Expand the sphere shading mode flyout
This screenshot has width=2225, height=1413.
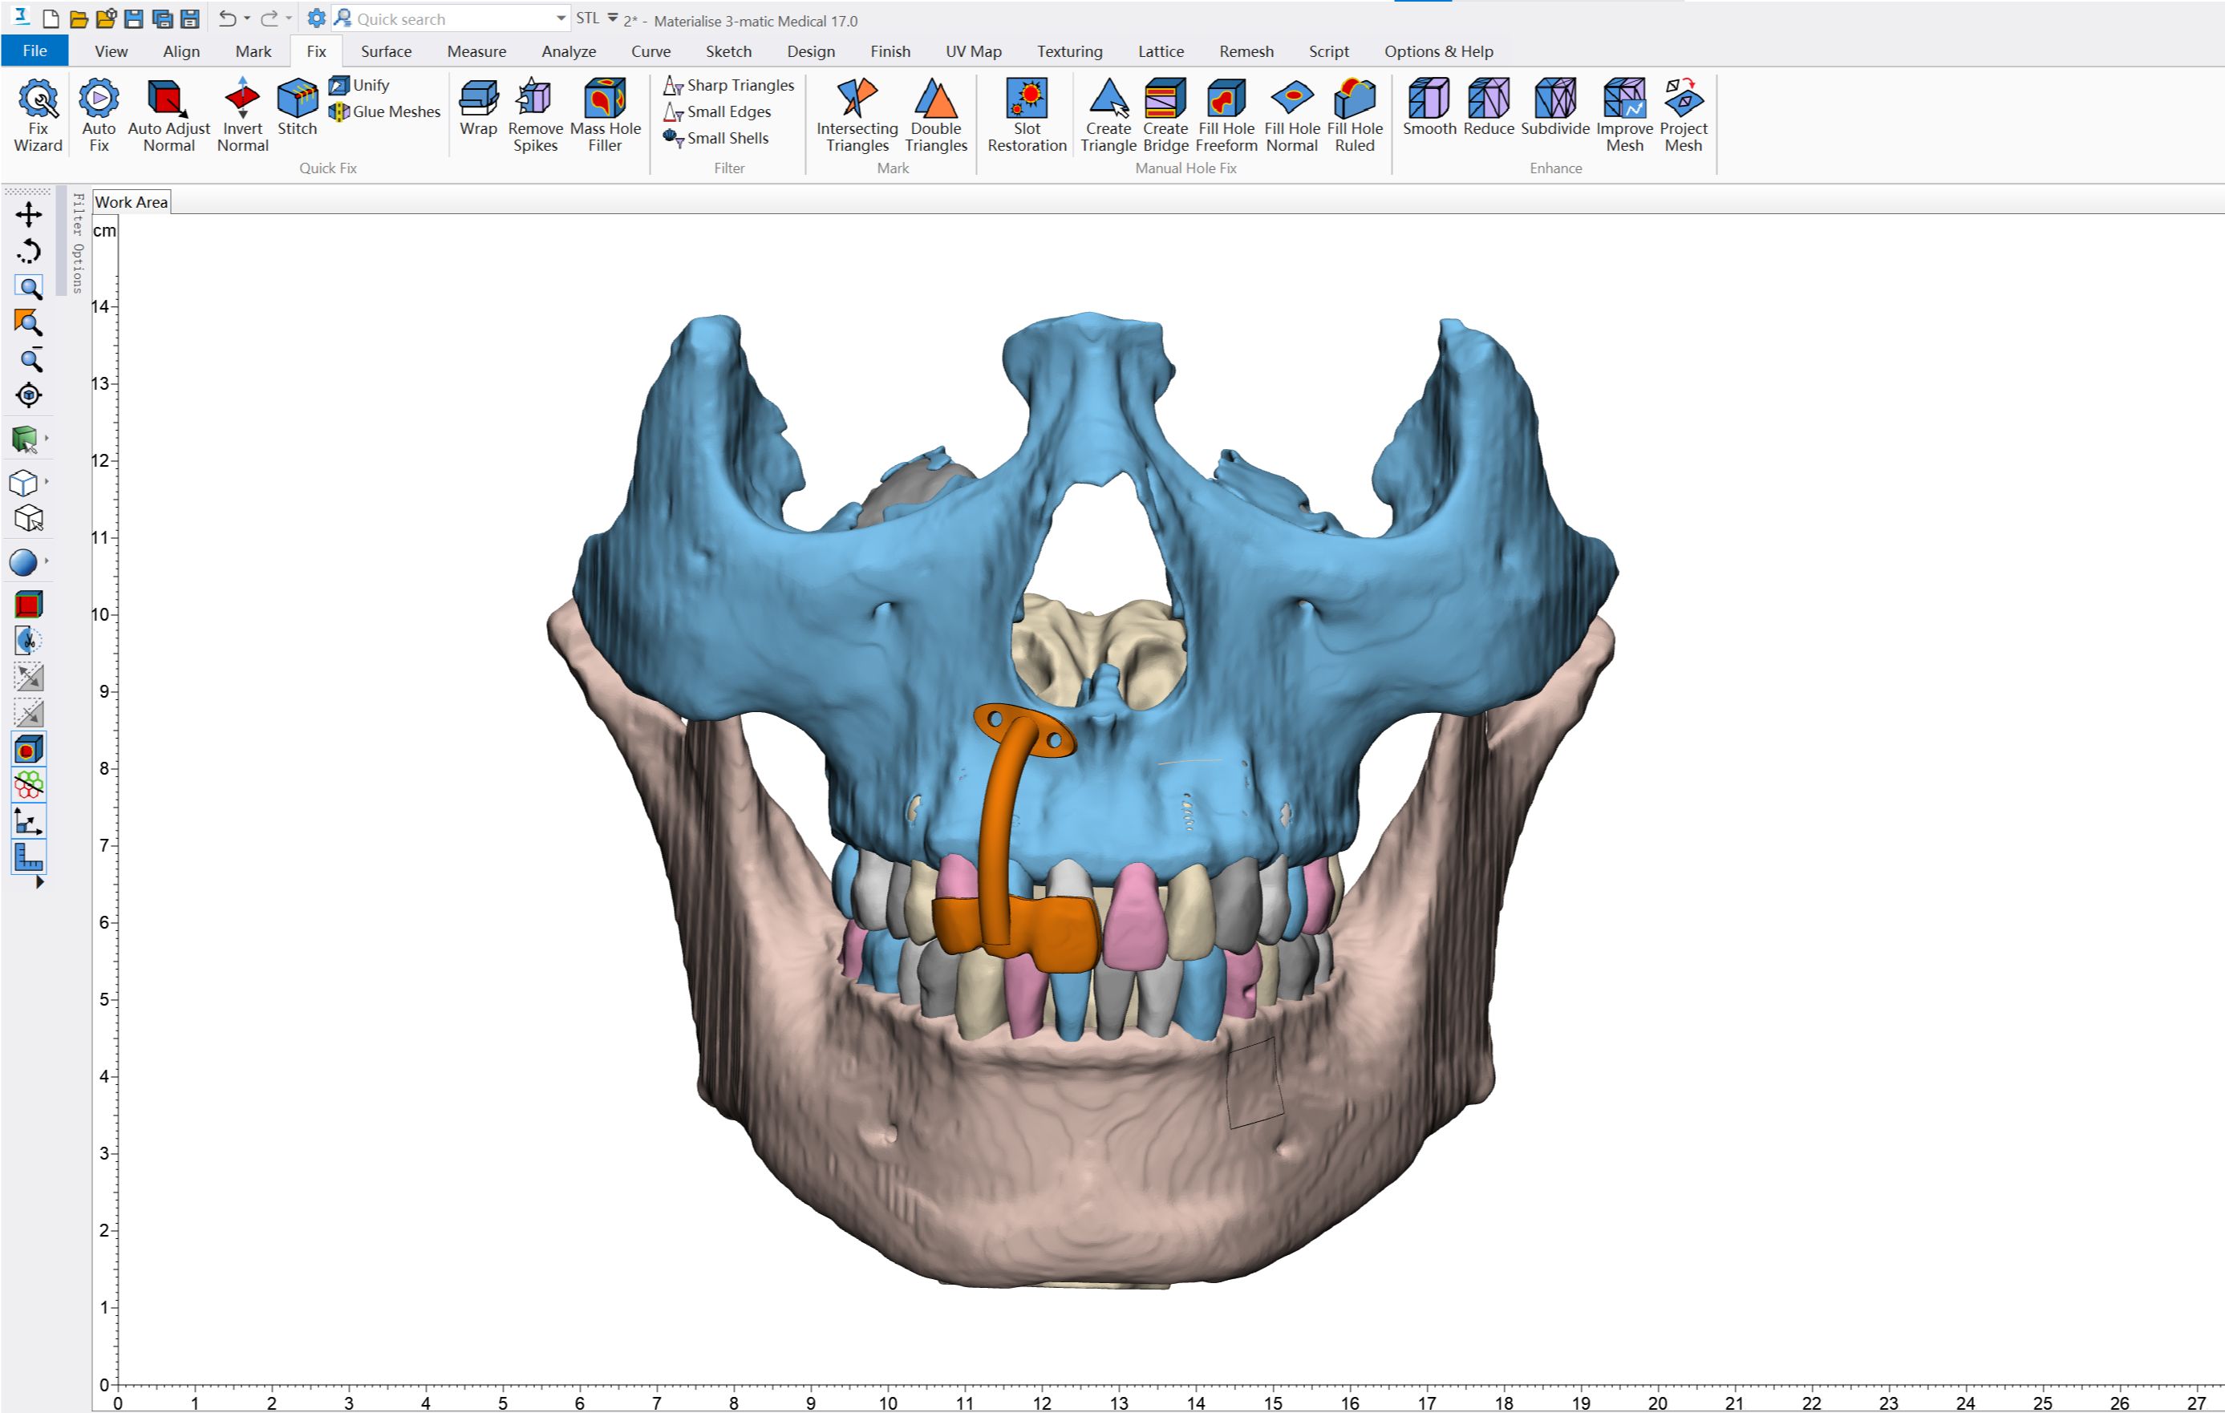coord(47,561)
